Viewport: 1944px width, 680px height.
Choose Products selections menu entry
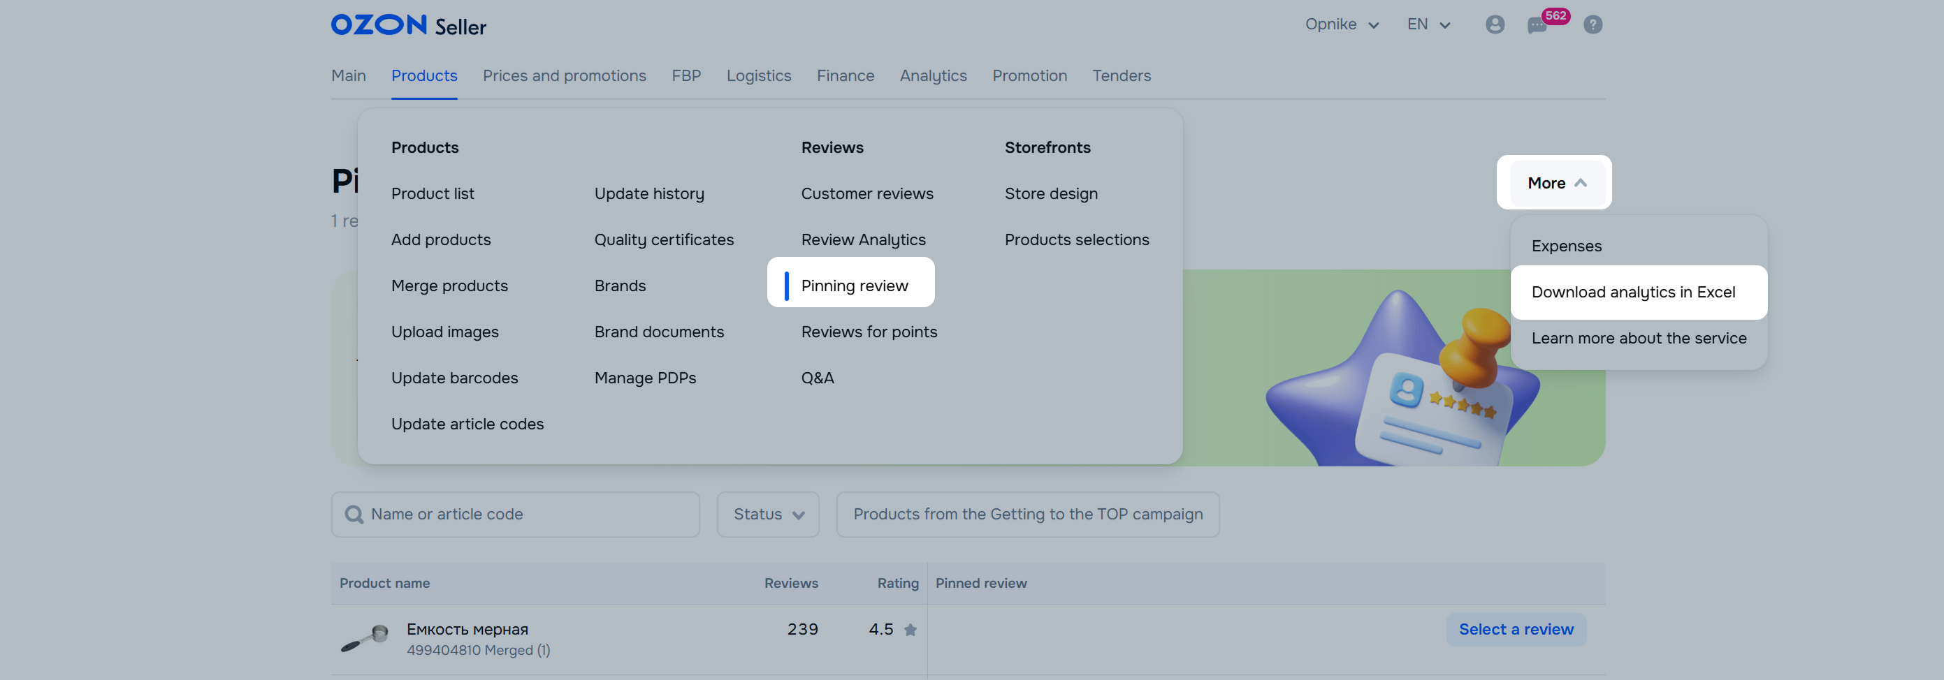1076,239
